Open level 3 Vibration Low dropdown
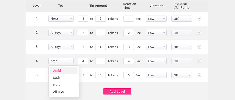This screenshot has width=235, height=100. pos(156,47)
